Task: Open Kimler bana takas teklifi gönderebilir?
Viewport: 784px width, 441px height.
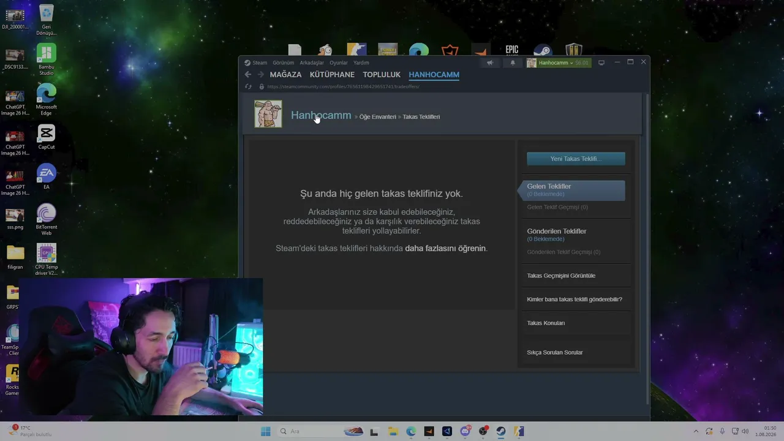Action: [575, 300]
